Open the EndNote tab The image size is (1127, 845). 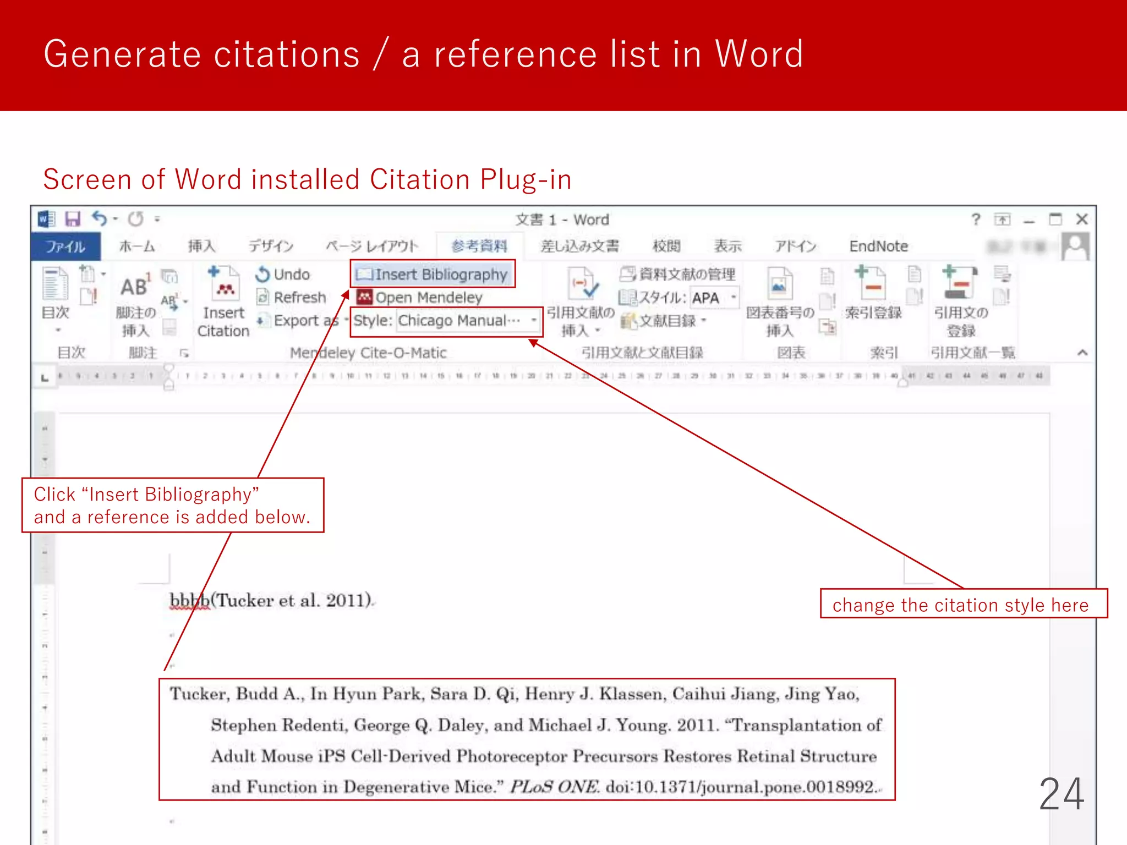point(878,246)
